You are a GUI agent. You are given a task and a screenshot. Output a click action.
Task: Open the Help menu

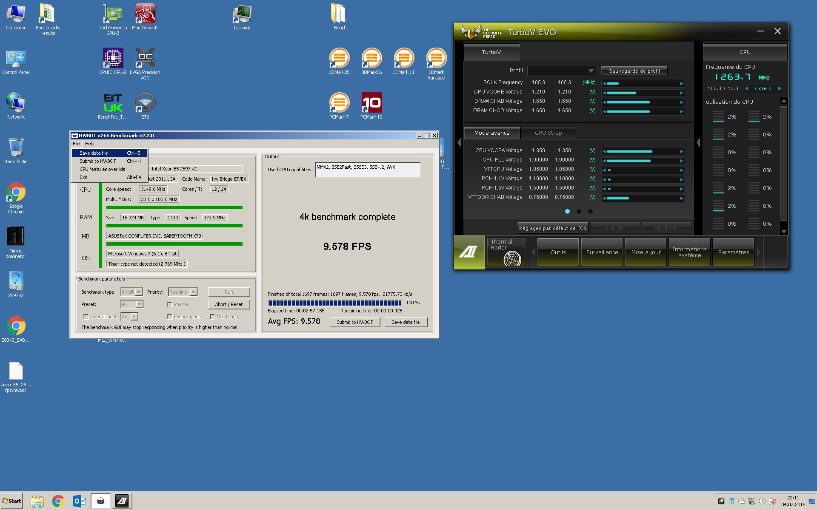point(89,144)
